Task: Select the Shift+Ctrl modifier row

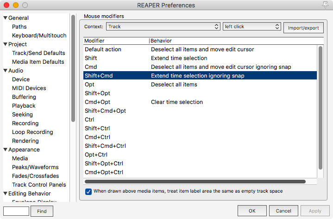Action: pyautogui.click(x=200, y=128)
